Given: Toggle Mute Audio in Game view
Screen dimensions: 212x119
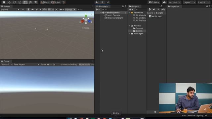Looking at the screenshot, I should click(84, 64).
